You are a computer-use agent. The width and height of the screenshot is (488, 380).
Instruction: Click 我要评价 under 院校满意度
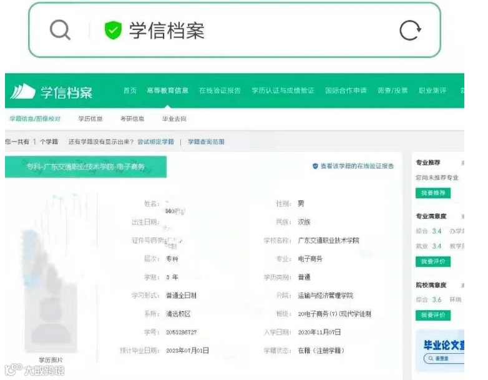pos(433,315)
